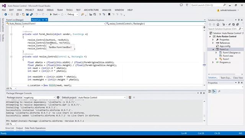Expand the Program.cs node
The image size is (245, 138).
213,62
